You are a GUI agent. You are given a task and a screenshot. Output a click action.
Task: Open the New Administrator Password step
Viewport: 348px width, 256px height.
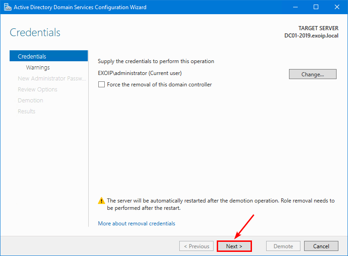pos(52,78)
